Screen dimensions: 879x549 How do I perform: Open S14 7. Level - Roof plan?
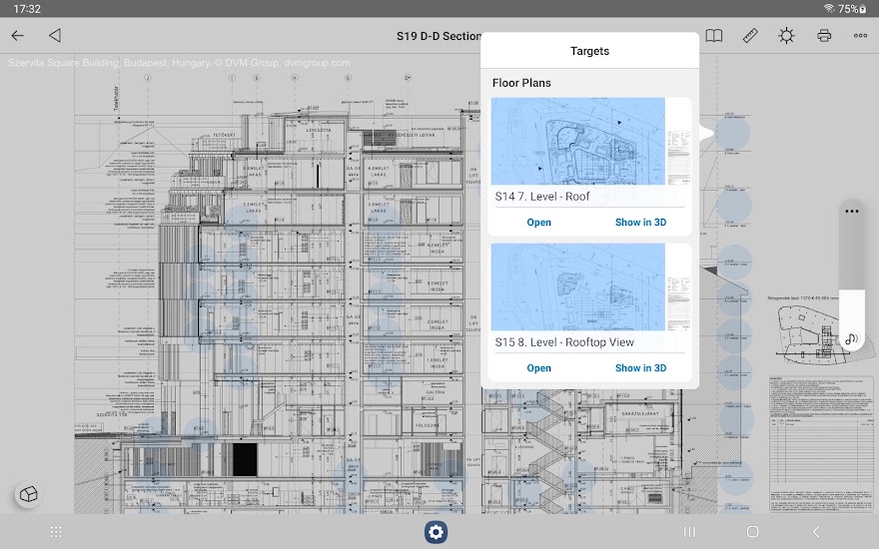[x=538, y=223]
